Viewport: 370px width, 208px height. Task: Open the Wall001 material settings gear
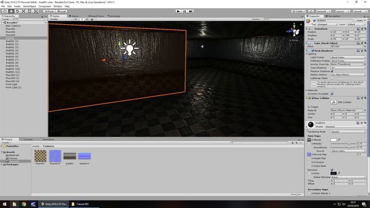(365, 123)
